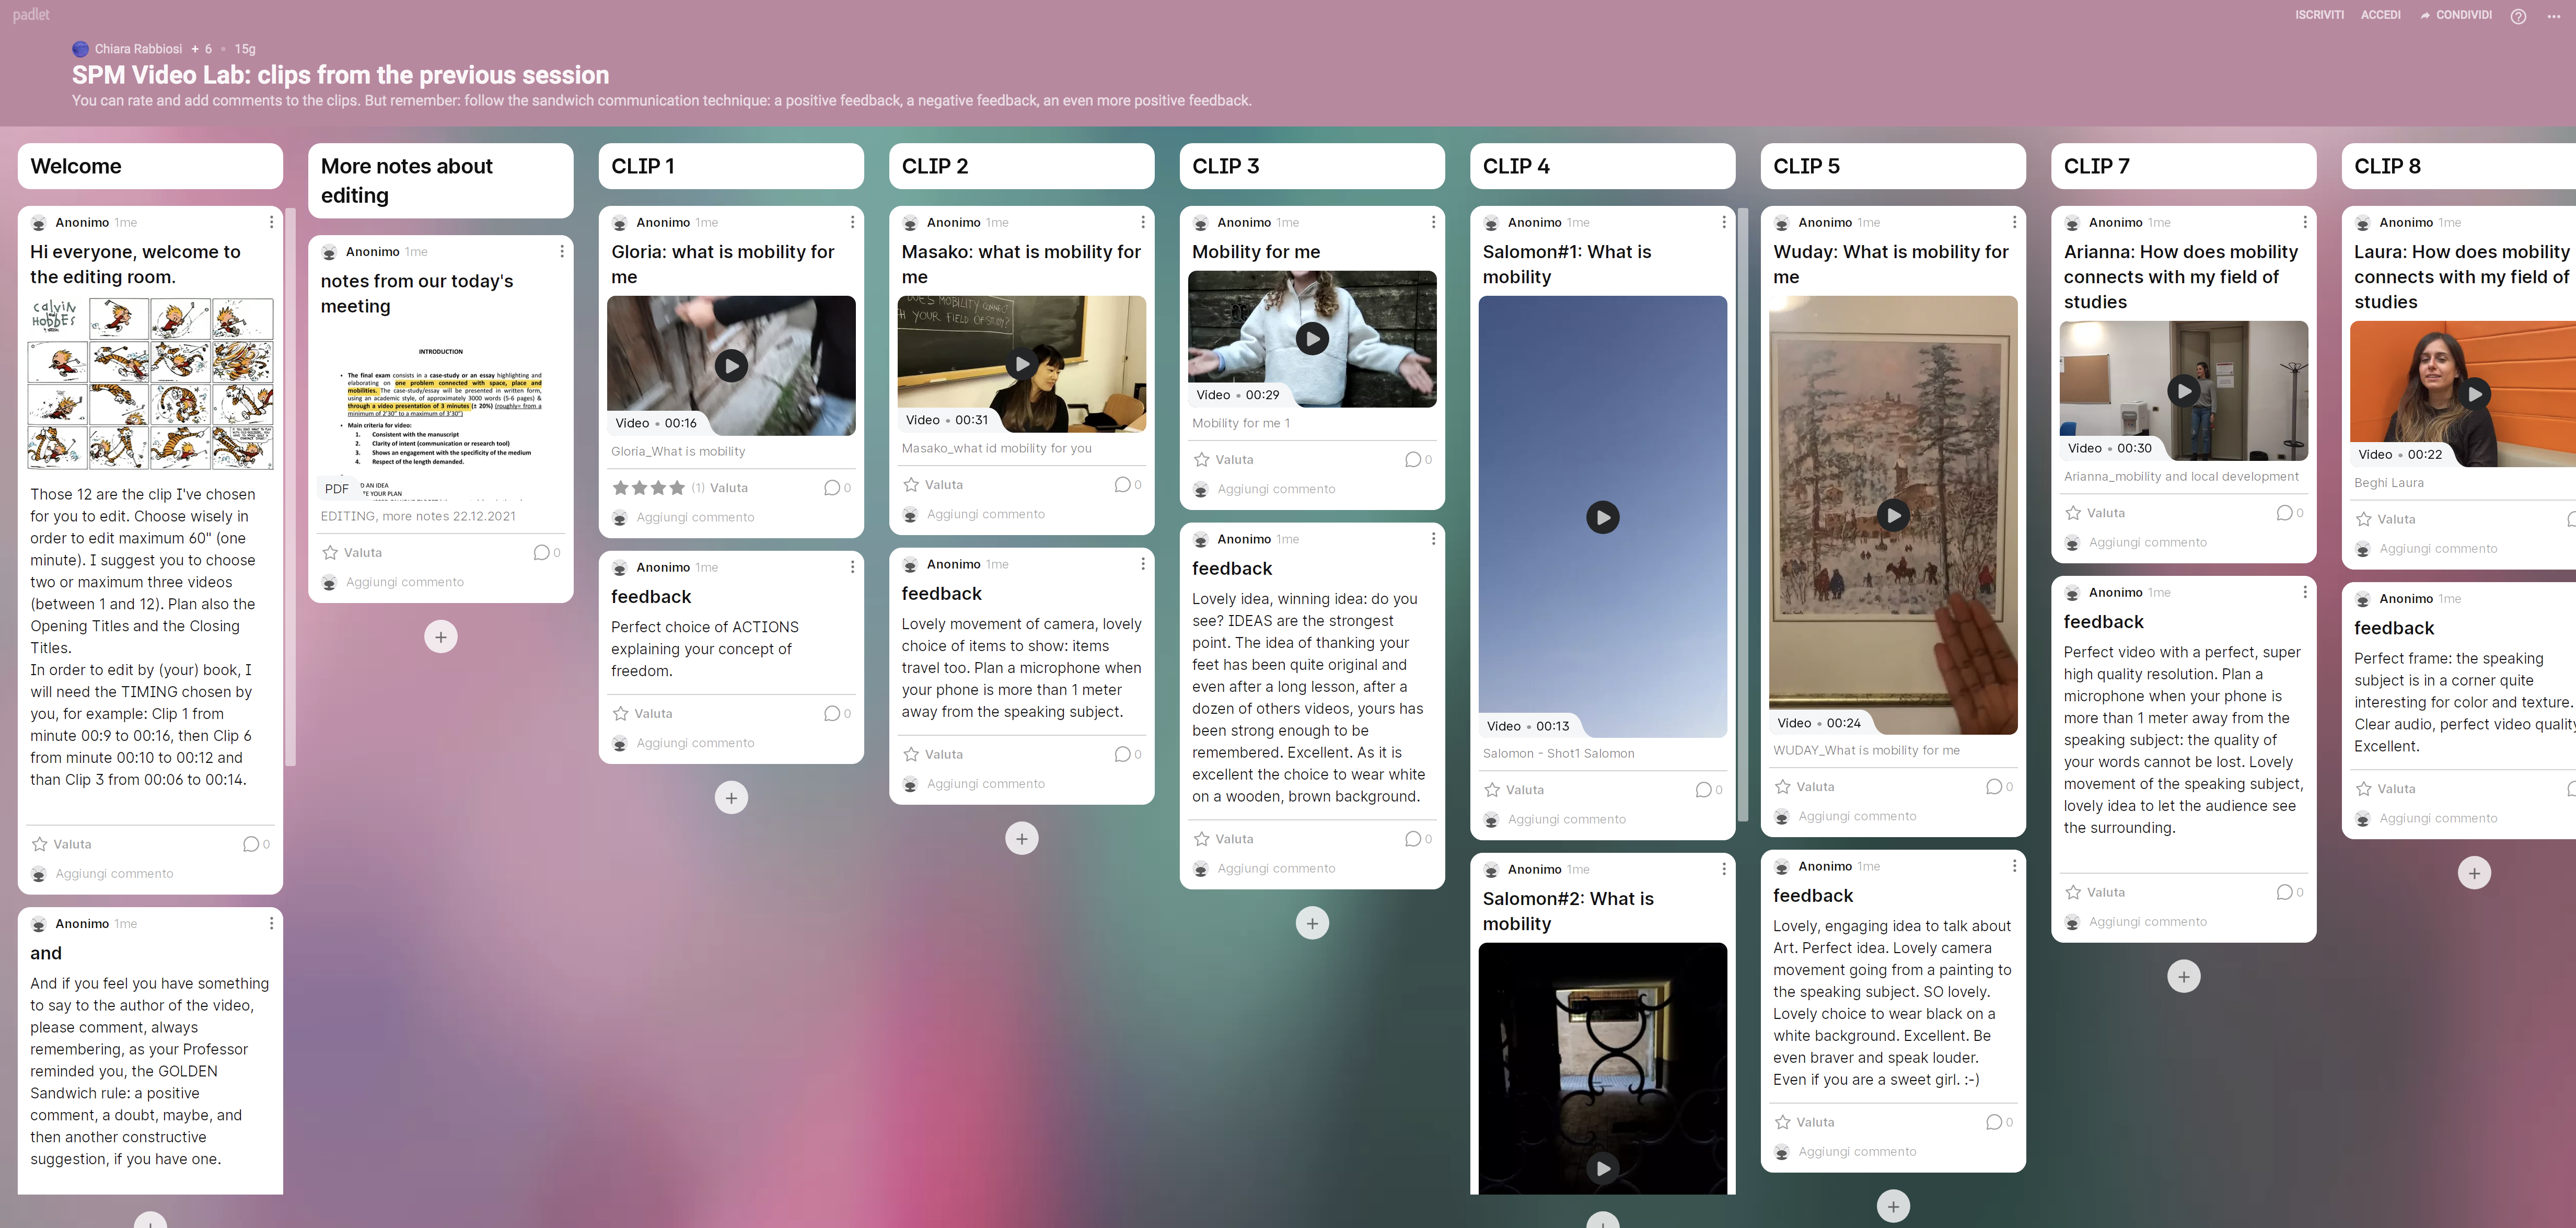Click the help question mark icon

(2518, 16)
